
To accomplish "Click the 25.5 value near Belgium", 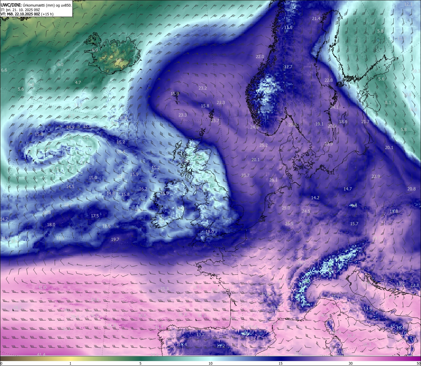I will (x=289, y=224).
